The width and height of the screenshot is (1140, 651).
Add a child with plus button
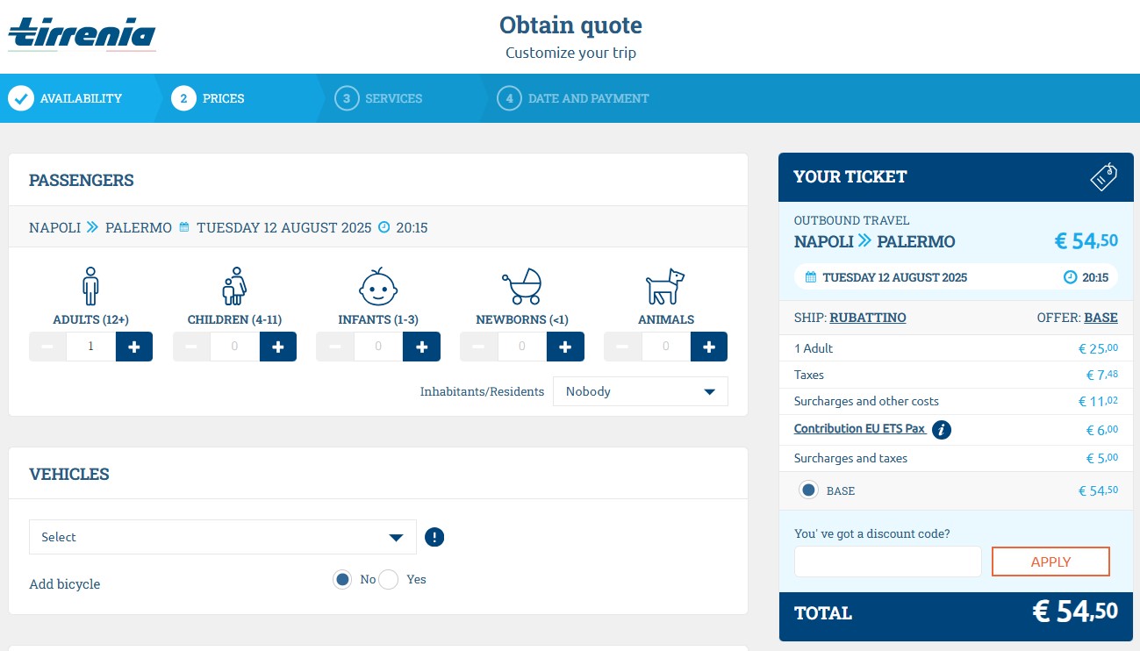pos(278,347)
